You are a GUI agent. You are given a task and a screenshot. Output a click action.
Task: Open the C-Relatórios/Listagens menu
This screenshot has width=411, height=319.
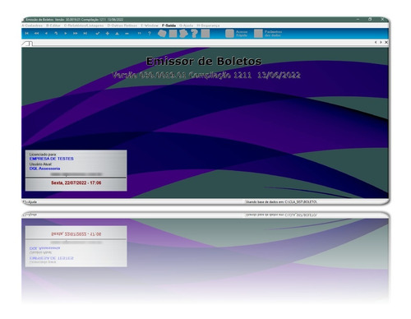(84, 25)
